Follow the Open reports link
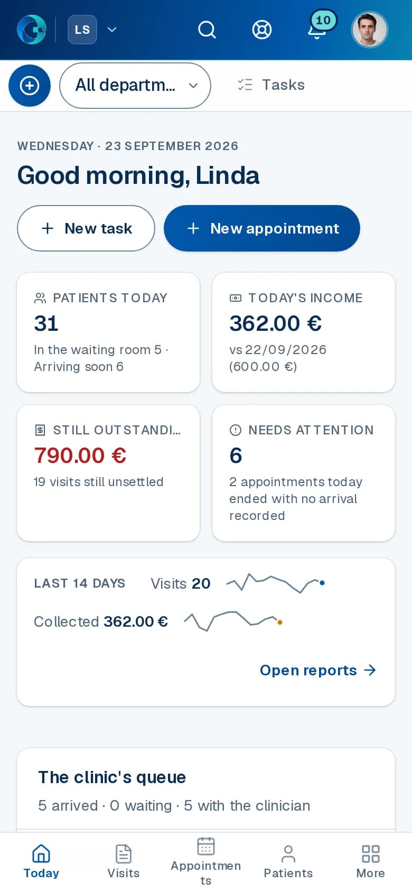Screen dimensions: 412x892 coord(318,670)
